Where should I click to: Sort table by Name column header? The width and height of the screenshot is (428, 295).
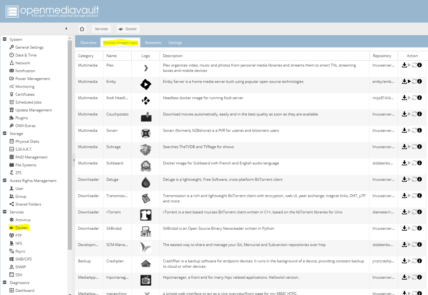pyautogui.click(x=117, y=56)
